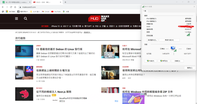Click the makeuseof.com address bar
This screenshot has height=104, width=197.
[80, 7]
